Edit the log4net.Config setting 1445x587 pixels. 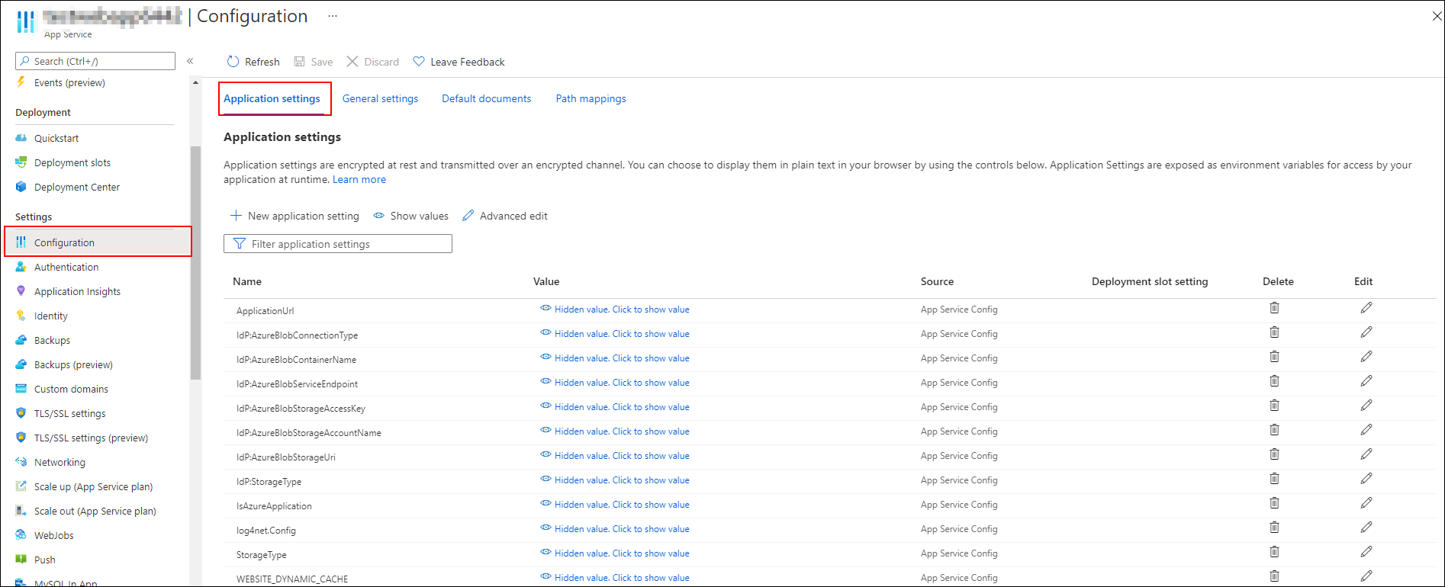pos(1366,528)
